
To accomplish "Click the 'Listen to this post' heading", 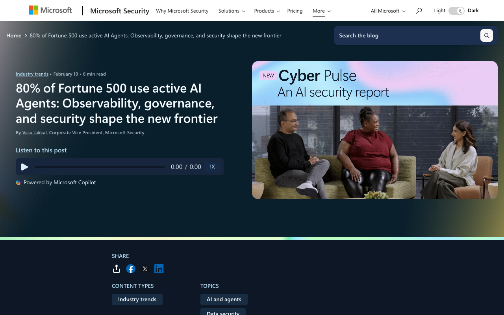I will (41, 150).
